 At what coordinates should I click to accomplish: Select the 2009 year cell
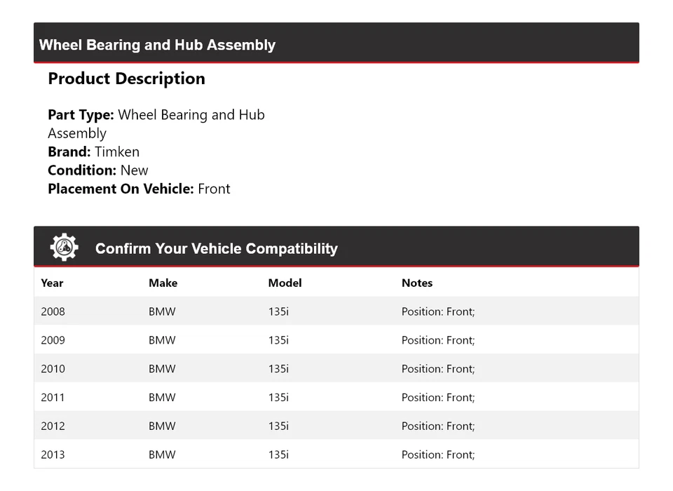pos(53,340)
